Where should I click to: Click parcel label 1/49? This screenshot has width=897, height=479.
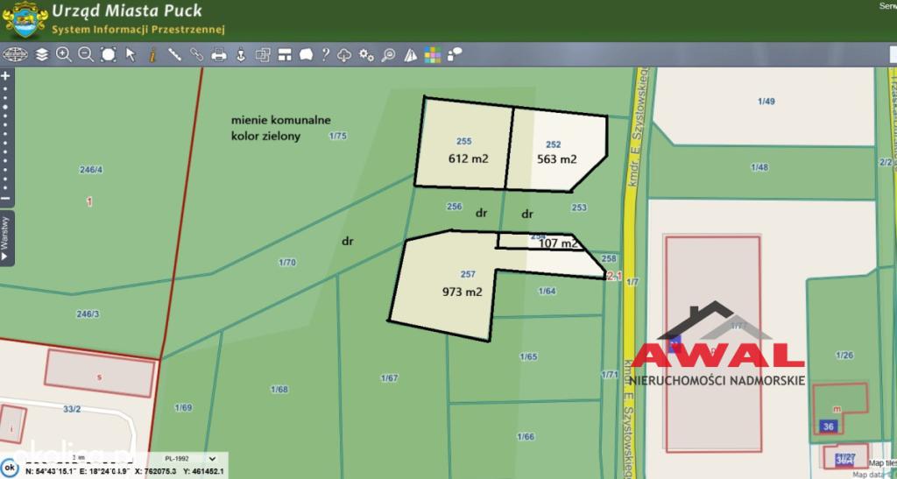click(x=766, y=102)
